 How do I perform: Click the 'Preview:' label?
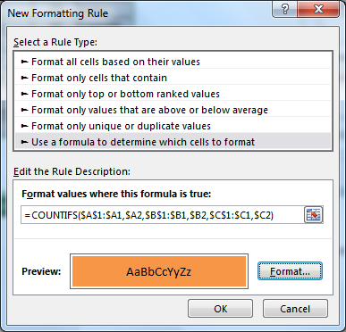click(x=41, y=271)
